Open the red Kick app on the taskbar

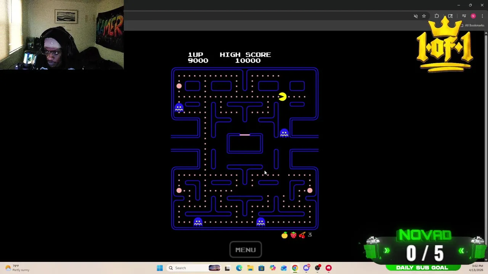329,268
